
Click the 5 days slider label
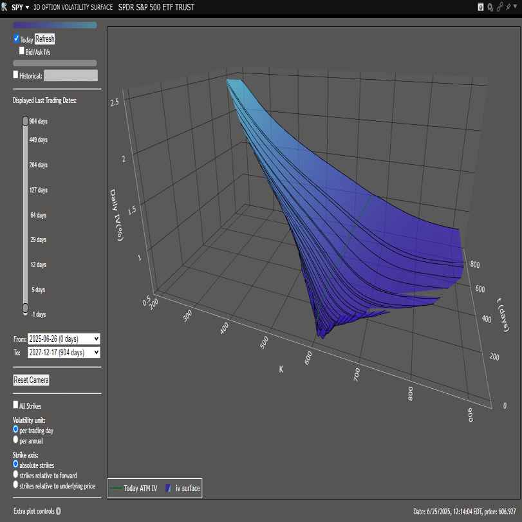point(38,290)
